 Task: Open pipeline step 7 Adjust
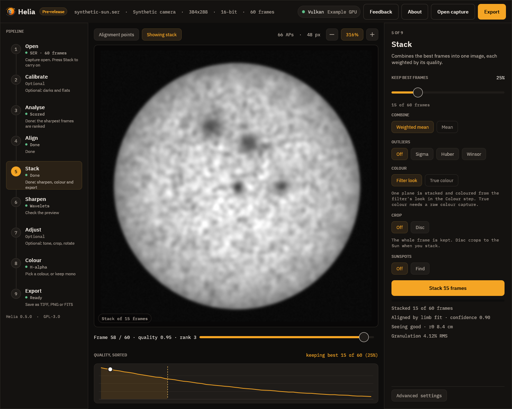tap(44, 237)
